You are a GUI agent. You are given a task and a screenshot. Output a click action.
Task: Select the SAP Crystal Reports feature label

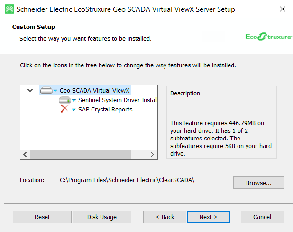pos(105,110)
